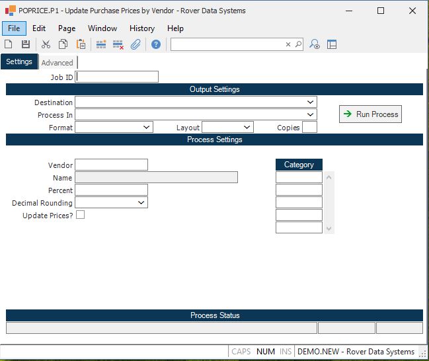The width and height of the screenshot is (429, 361).
Task: Clear the toolbar search box with X
Action: click(288, 45)
